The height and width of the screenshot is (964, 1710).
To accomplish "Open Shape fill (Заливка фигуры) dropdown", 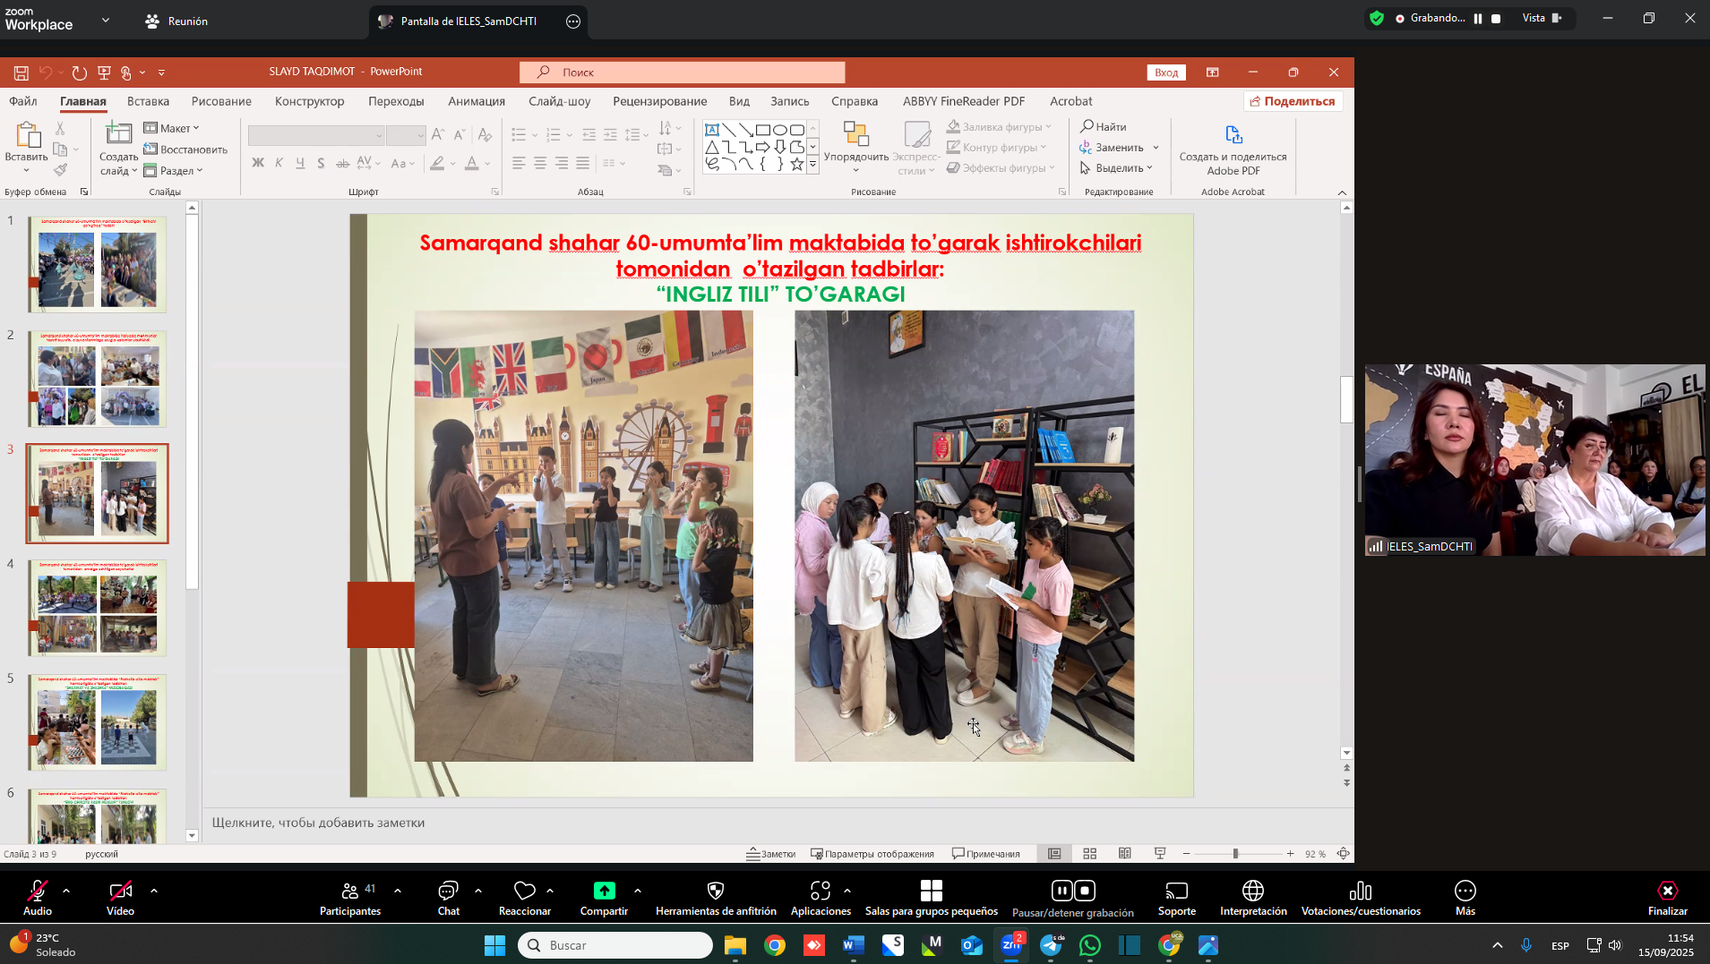I will coord(1000,126).
